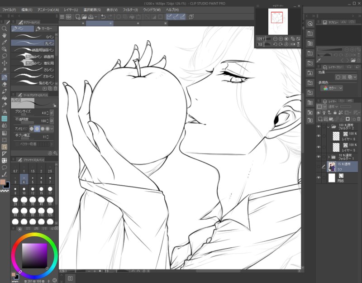Screen dimensions: 362x283
Task: Select the Gペン sub tool
Action: pos(33,37)
